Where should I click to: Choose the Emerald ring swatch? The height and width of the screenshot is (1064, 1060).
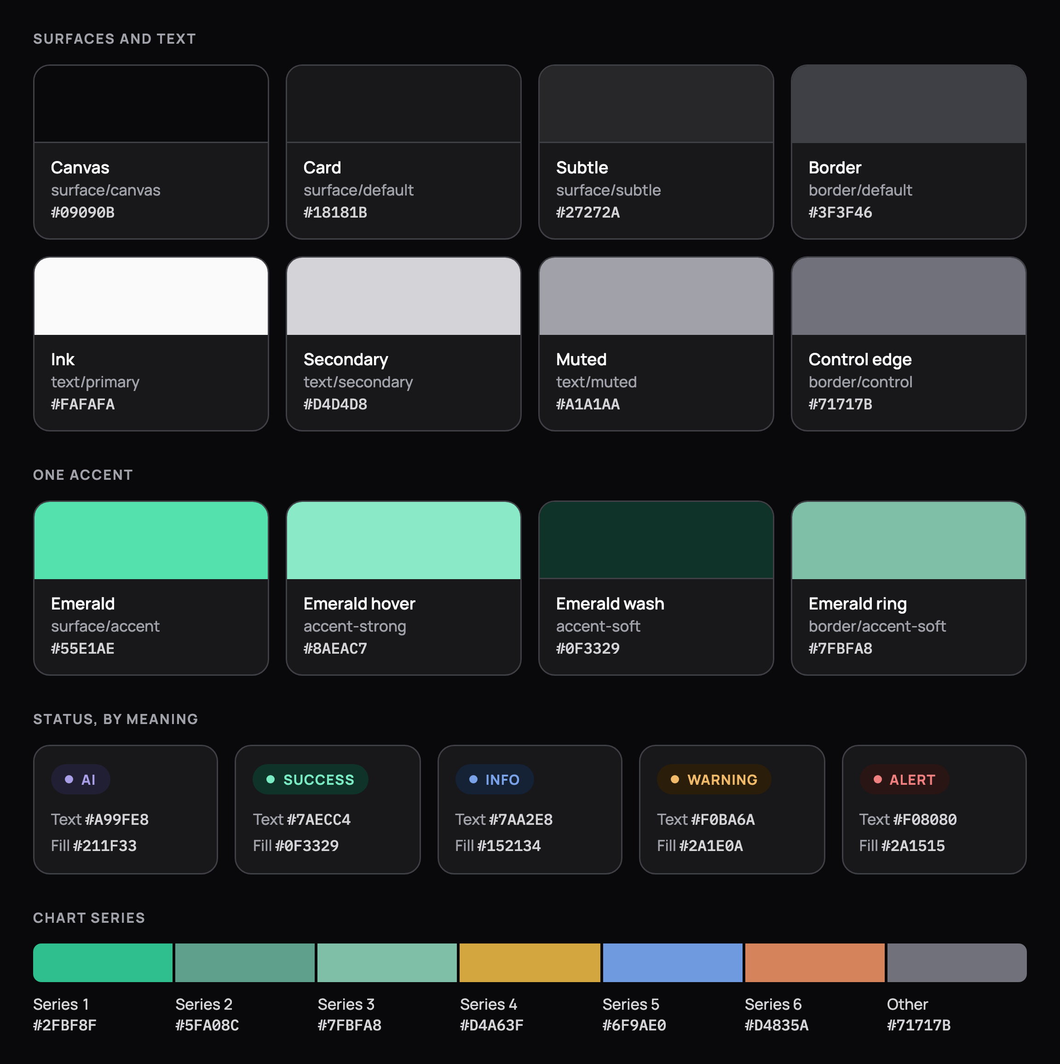[909, 540]
